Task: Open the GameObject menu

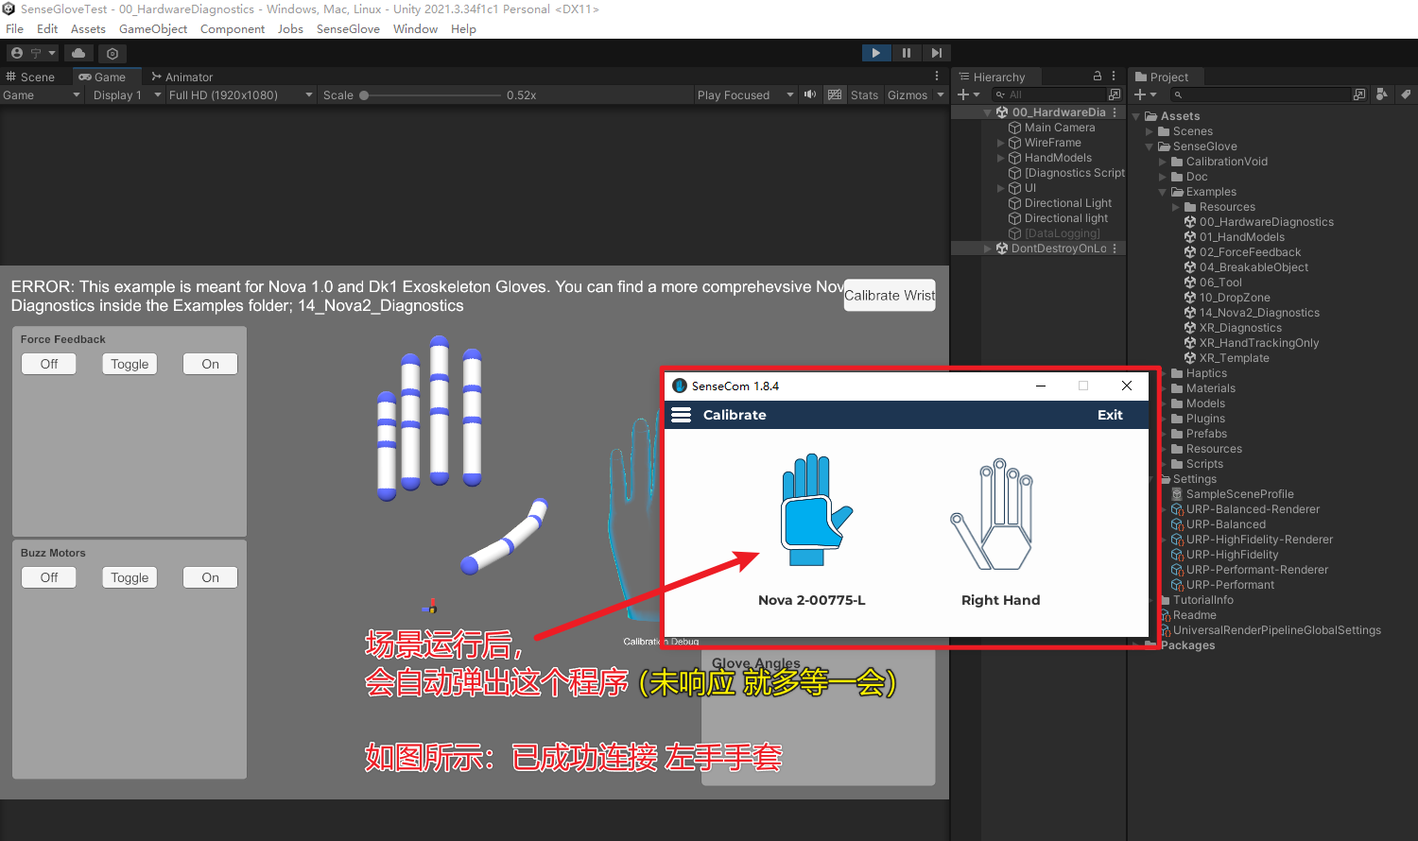Action: tap(153, 29)
